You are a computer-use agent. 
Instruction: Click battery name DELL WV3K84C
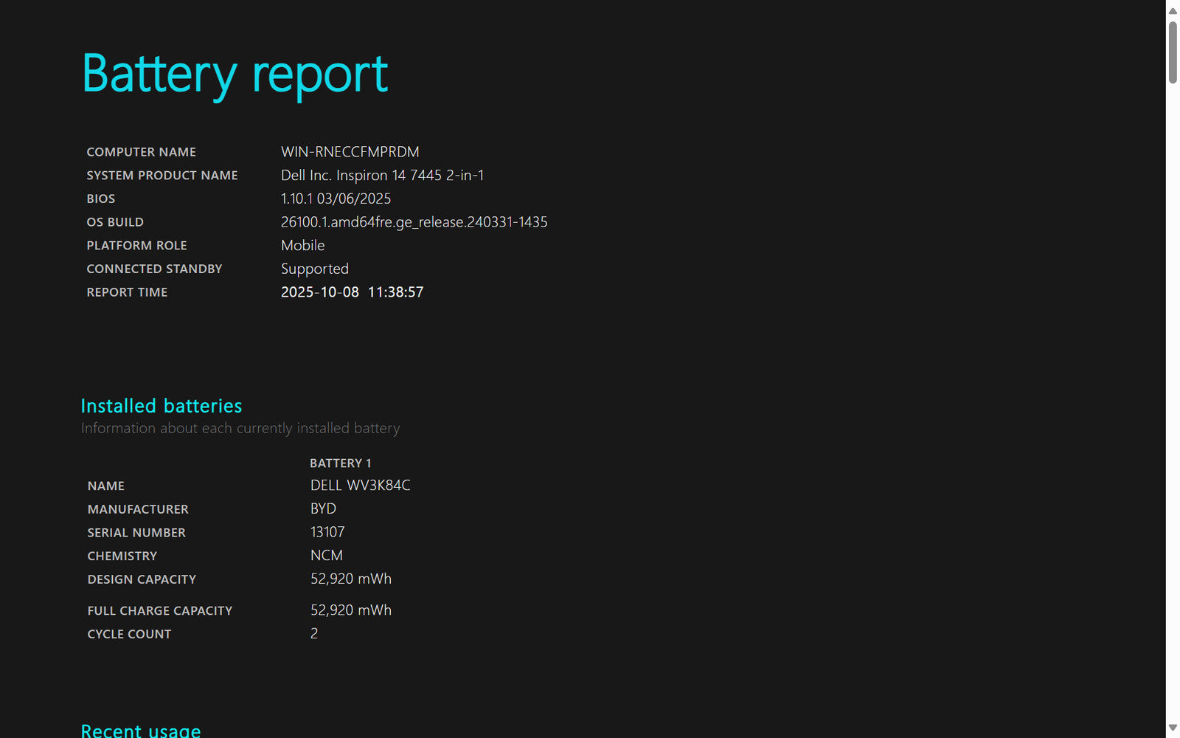(360, 486)
